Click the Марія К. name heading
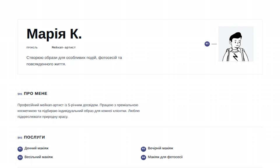The width and height of the screenshot is (280, 168). coord(54,34)
